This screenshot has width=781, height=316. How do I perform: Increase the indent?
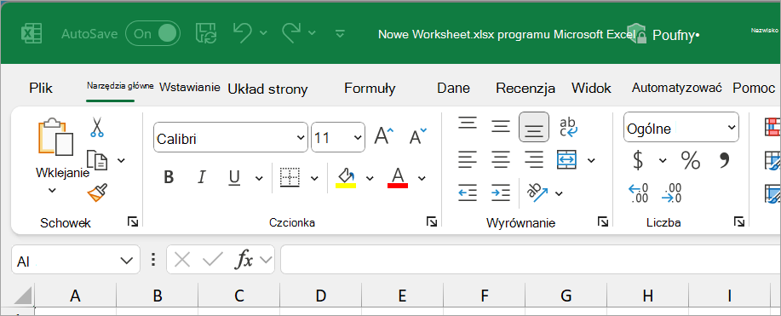(501, 192)
